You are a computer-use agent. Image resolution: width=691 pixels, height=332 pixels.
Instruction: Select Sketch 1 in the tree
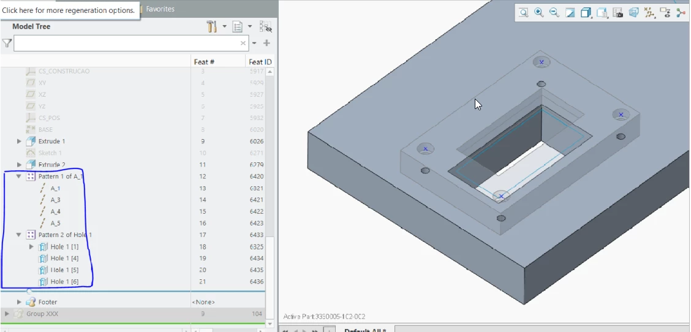point(50,153)
